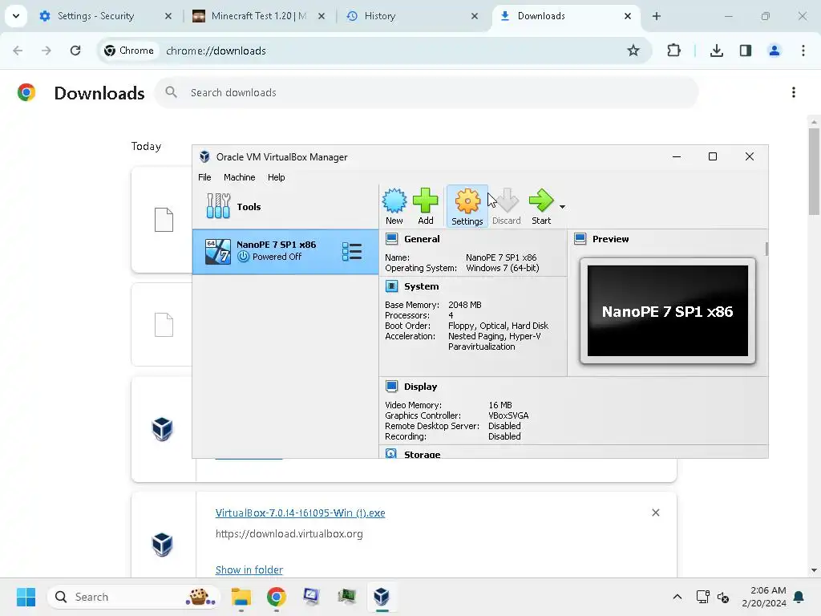Image resolution: width=821 pixels, height=616 pixels.
Task: Click the Search downloads field
Action: [x=427, y=93]
